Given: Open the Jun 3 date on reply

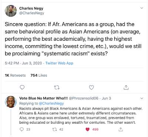Looking at the screenshot, I should point(106,98).
